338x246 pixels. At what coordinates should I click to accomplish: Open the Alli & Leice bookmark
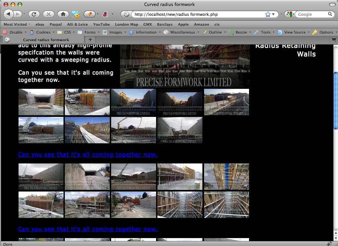pyautogui.click(x=77, y=24)
